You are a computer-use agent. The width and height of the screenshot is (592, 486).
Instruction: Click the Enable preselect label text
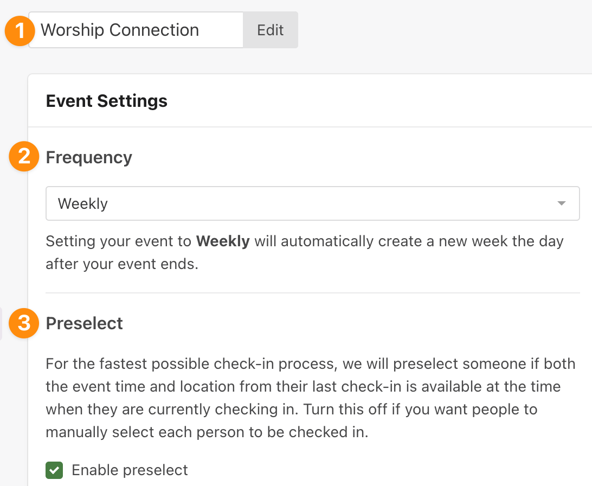(x=130, y=470)
